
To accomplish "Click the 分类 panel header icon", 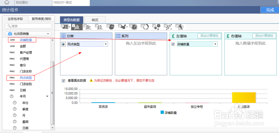I will pyautogui.click(x=63, y=36).
